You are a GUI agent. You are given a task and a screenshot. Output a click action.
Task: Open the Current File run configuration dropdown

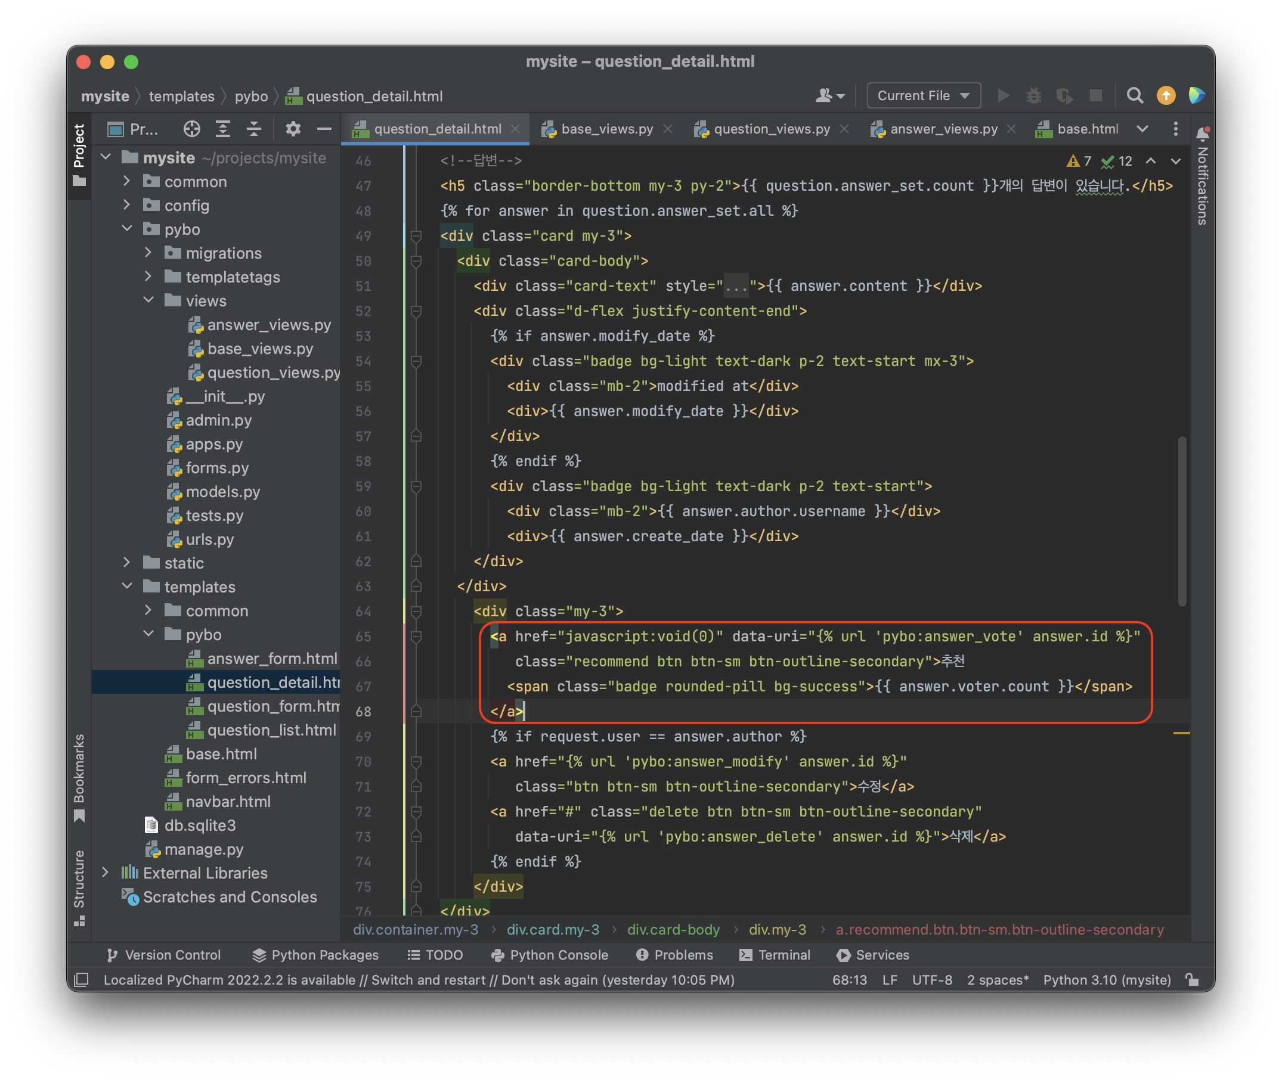tap(923, 95)
